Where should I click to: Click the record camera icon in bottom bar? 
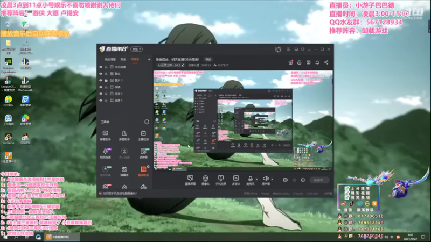click(x=286, y=180)
